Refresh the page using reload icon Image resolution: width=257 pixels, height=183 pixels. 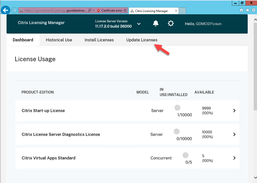tap(125, 11)
